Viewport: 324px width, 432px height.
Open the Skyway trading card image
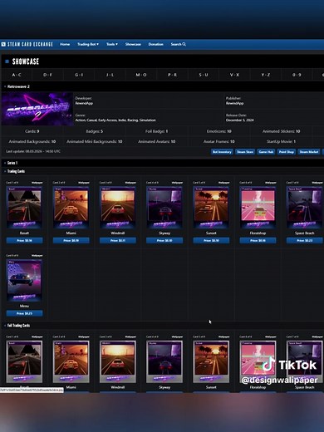click(164, 208)
